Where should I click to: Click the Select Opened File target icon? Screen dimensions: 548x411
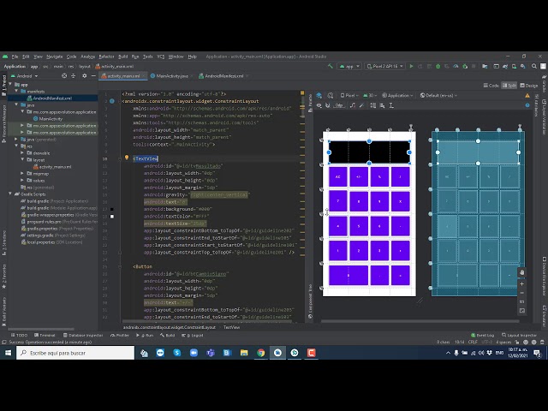click(64, 76)
